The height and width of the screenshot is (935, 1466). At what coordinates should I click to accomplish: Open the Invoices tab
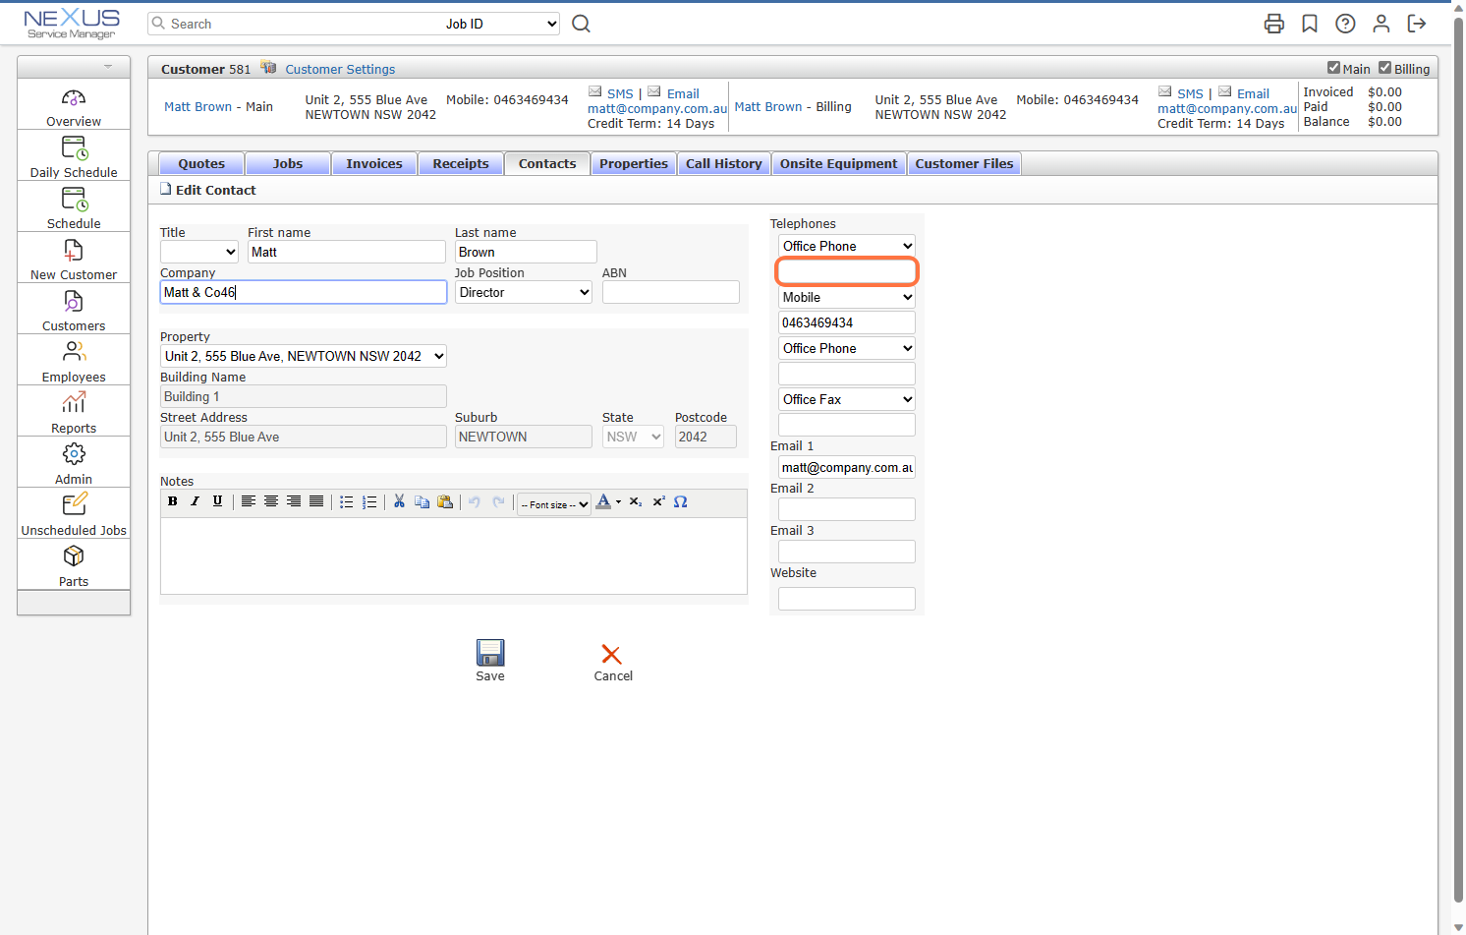pyautogui.click(x=374, y=163)
